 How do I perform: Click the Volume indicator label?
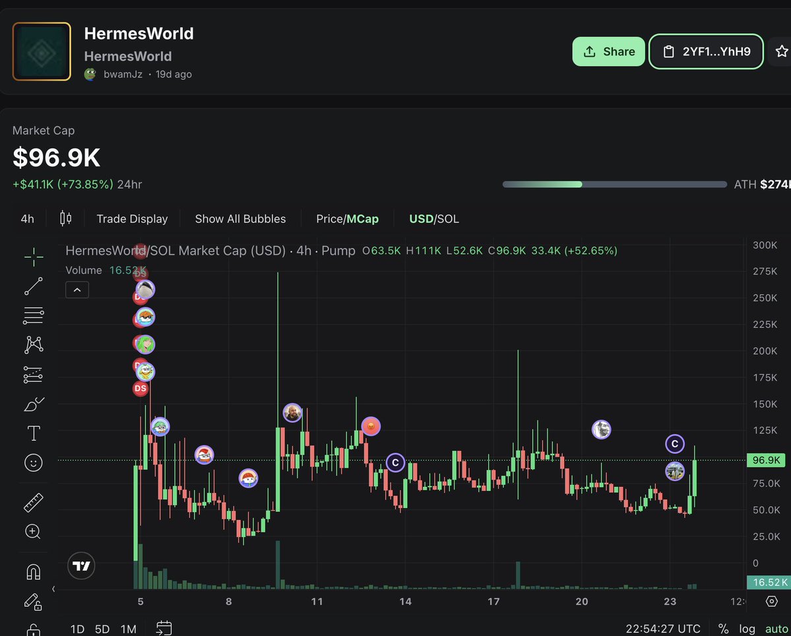(x=84, y=270)
